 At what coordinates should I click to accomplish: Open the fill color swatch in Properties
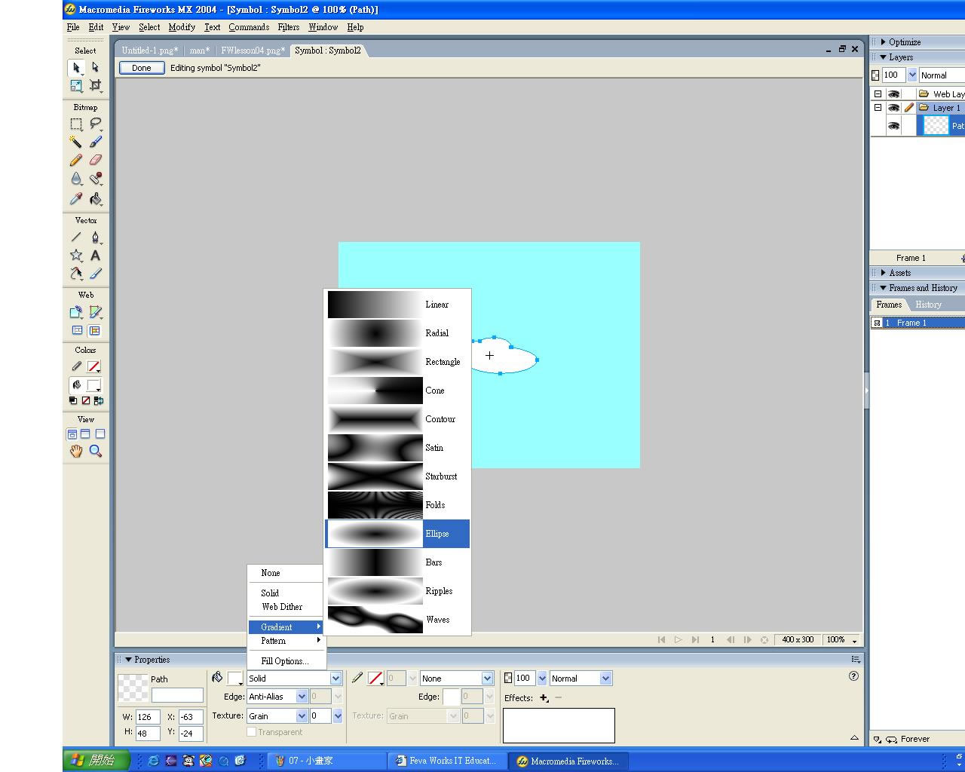(x=235, y=679)
